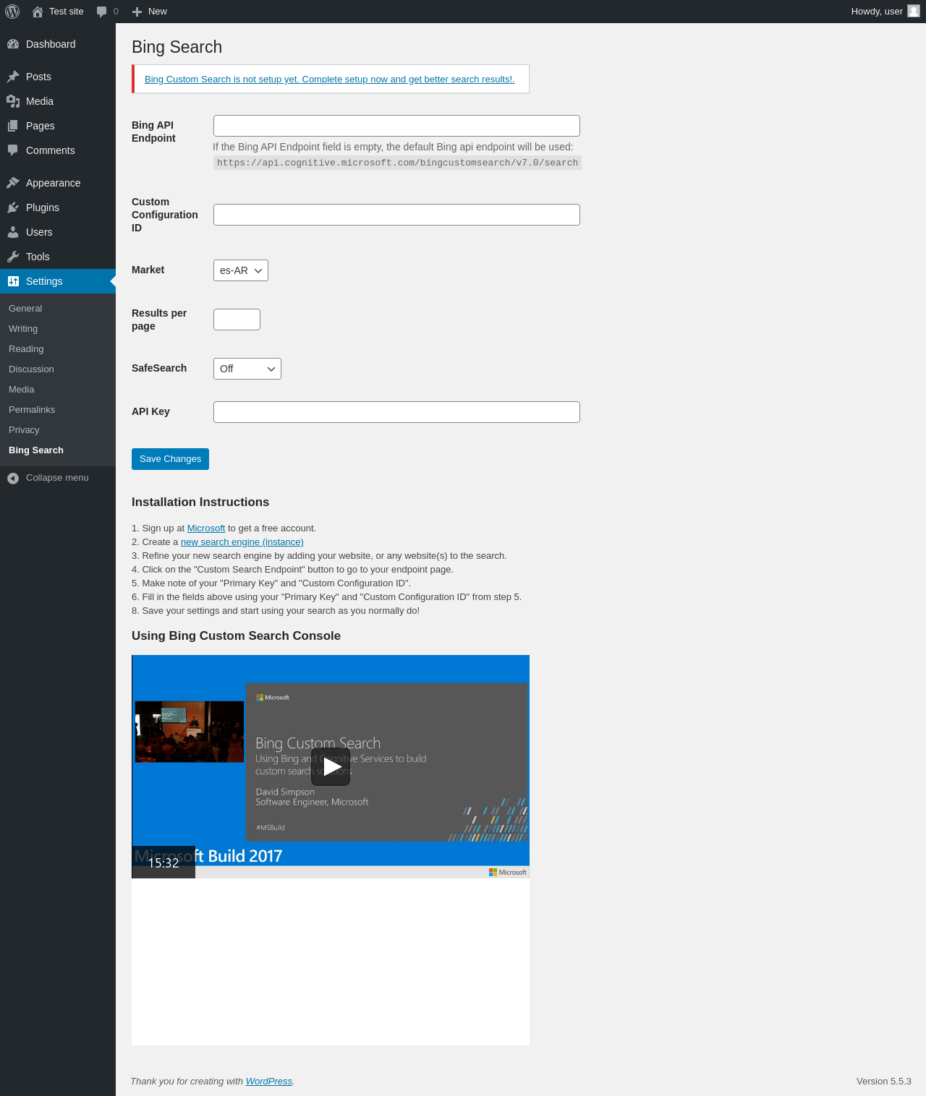Click the Plugins plug icon
Image resolution: width=926 pixels, height=1096 pixels.
point(13,207)
